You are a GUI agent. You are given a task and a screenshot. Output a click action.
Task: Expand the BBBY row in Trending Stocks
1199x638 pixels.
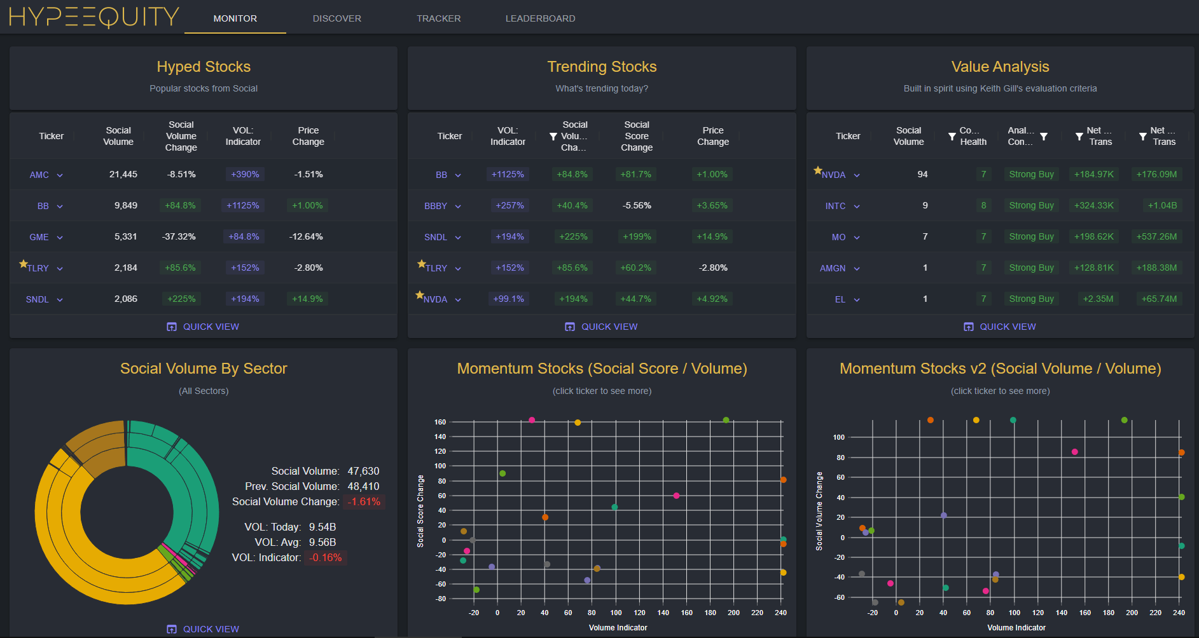click(x=458, y=207)
